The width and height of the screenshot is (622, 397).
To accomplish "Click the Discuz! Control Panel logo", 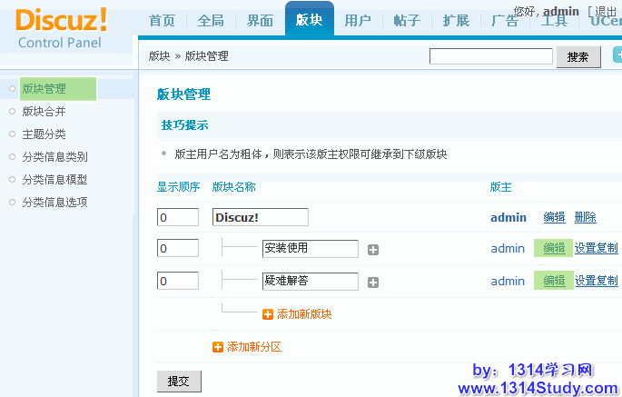I will click(x=62, y=28).
